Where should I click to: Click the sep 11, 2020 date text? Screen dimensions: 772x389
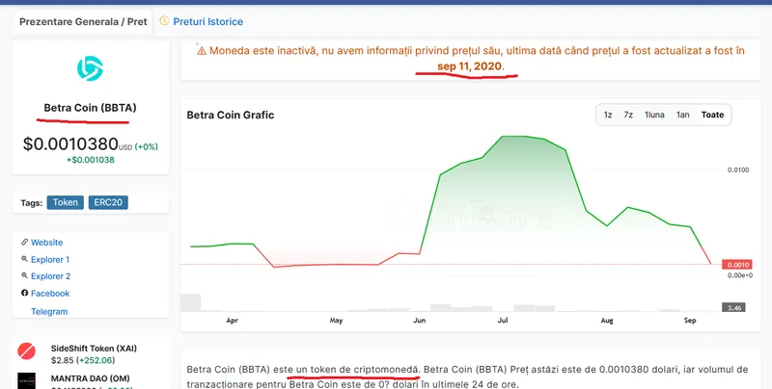click(470, 65)
